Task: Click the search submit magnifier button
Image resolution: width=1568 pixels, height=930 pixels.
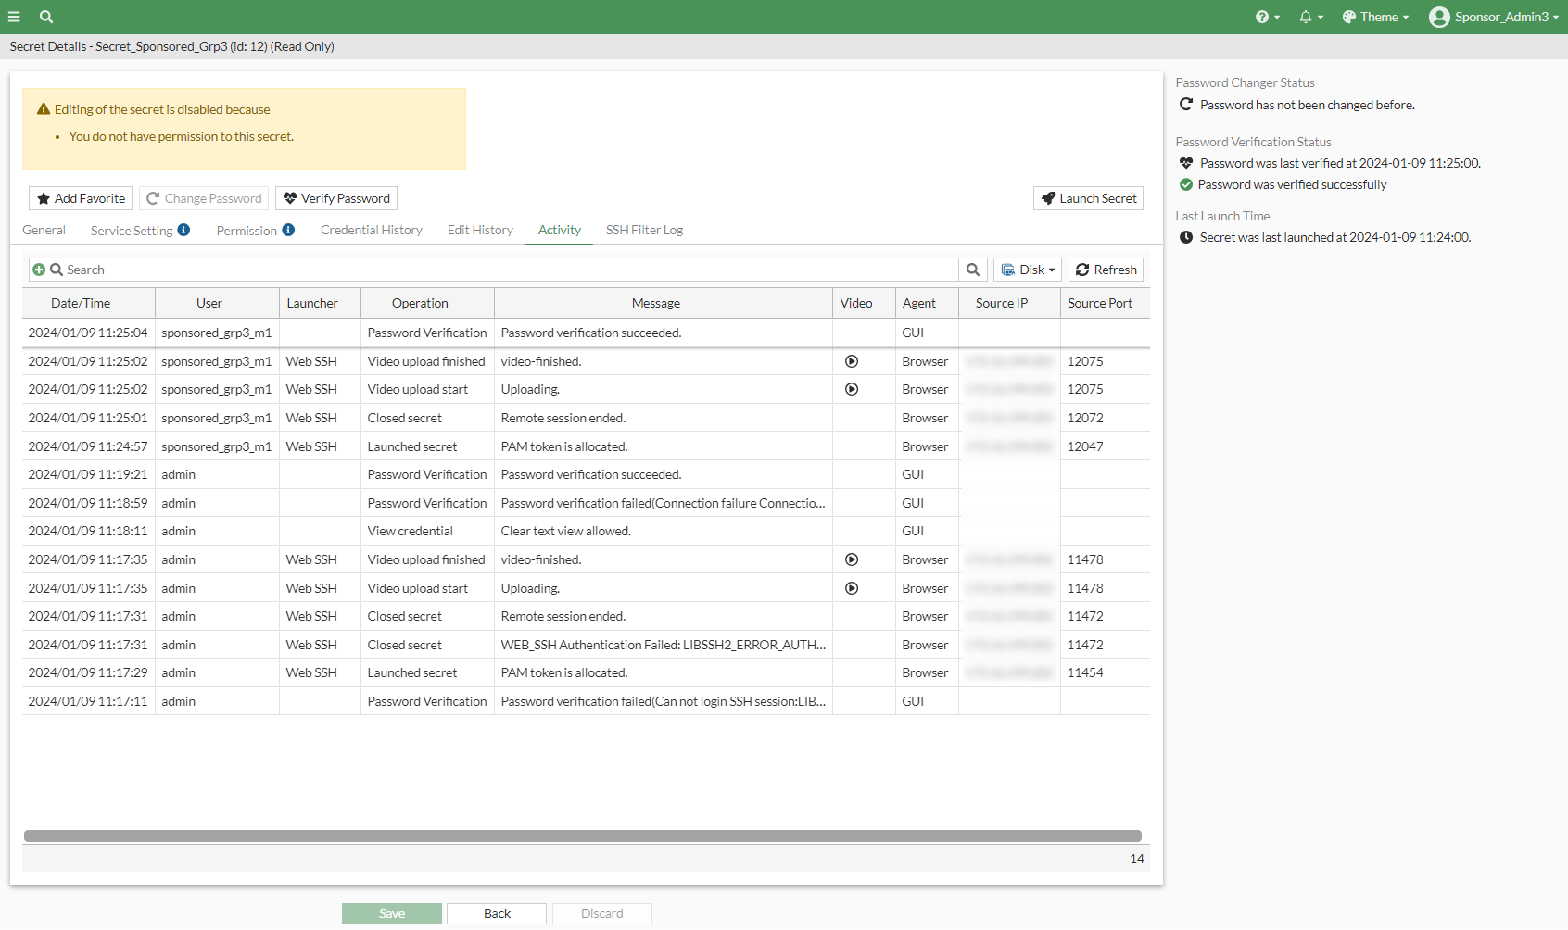Action: tap(973, 270)
